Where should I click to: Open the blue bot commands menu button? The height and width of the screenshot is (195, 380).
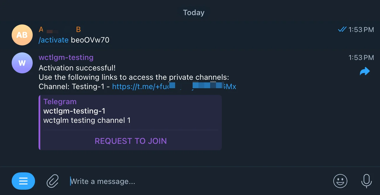click(23, 181)
